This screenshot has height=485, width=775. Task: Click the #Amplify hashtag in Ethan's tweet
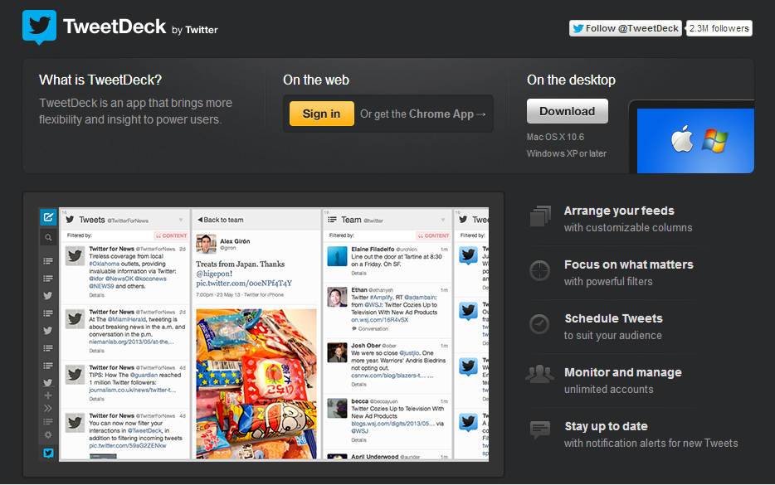point(382,298)
